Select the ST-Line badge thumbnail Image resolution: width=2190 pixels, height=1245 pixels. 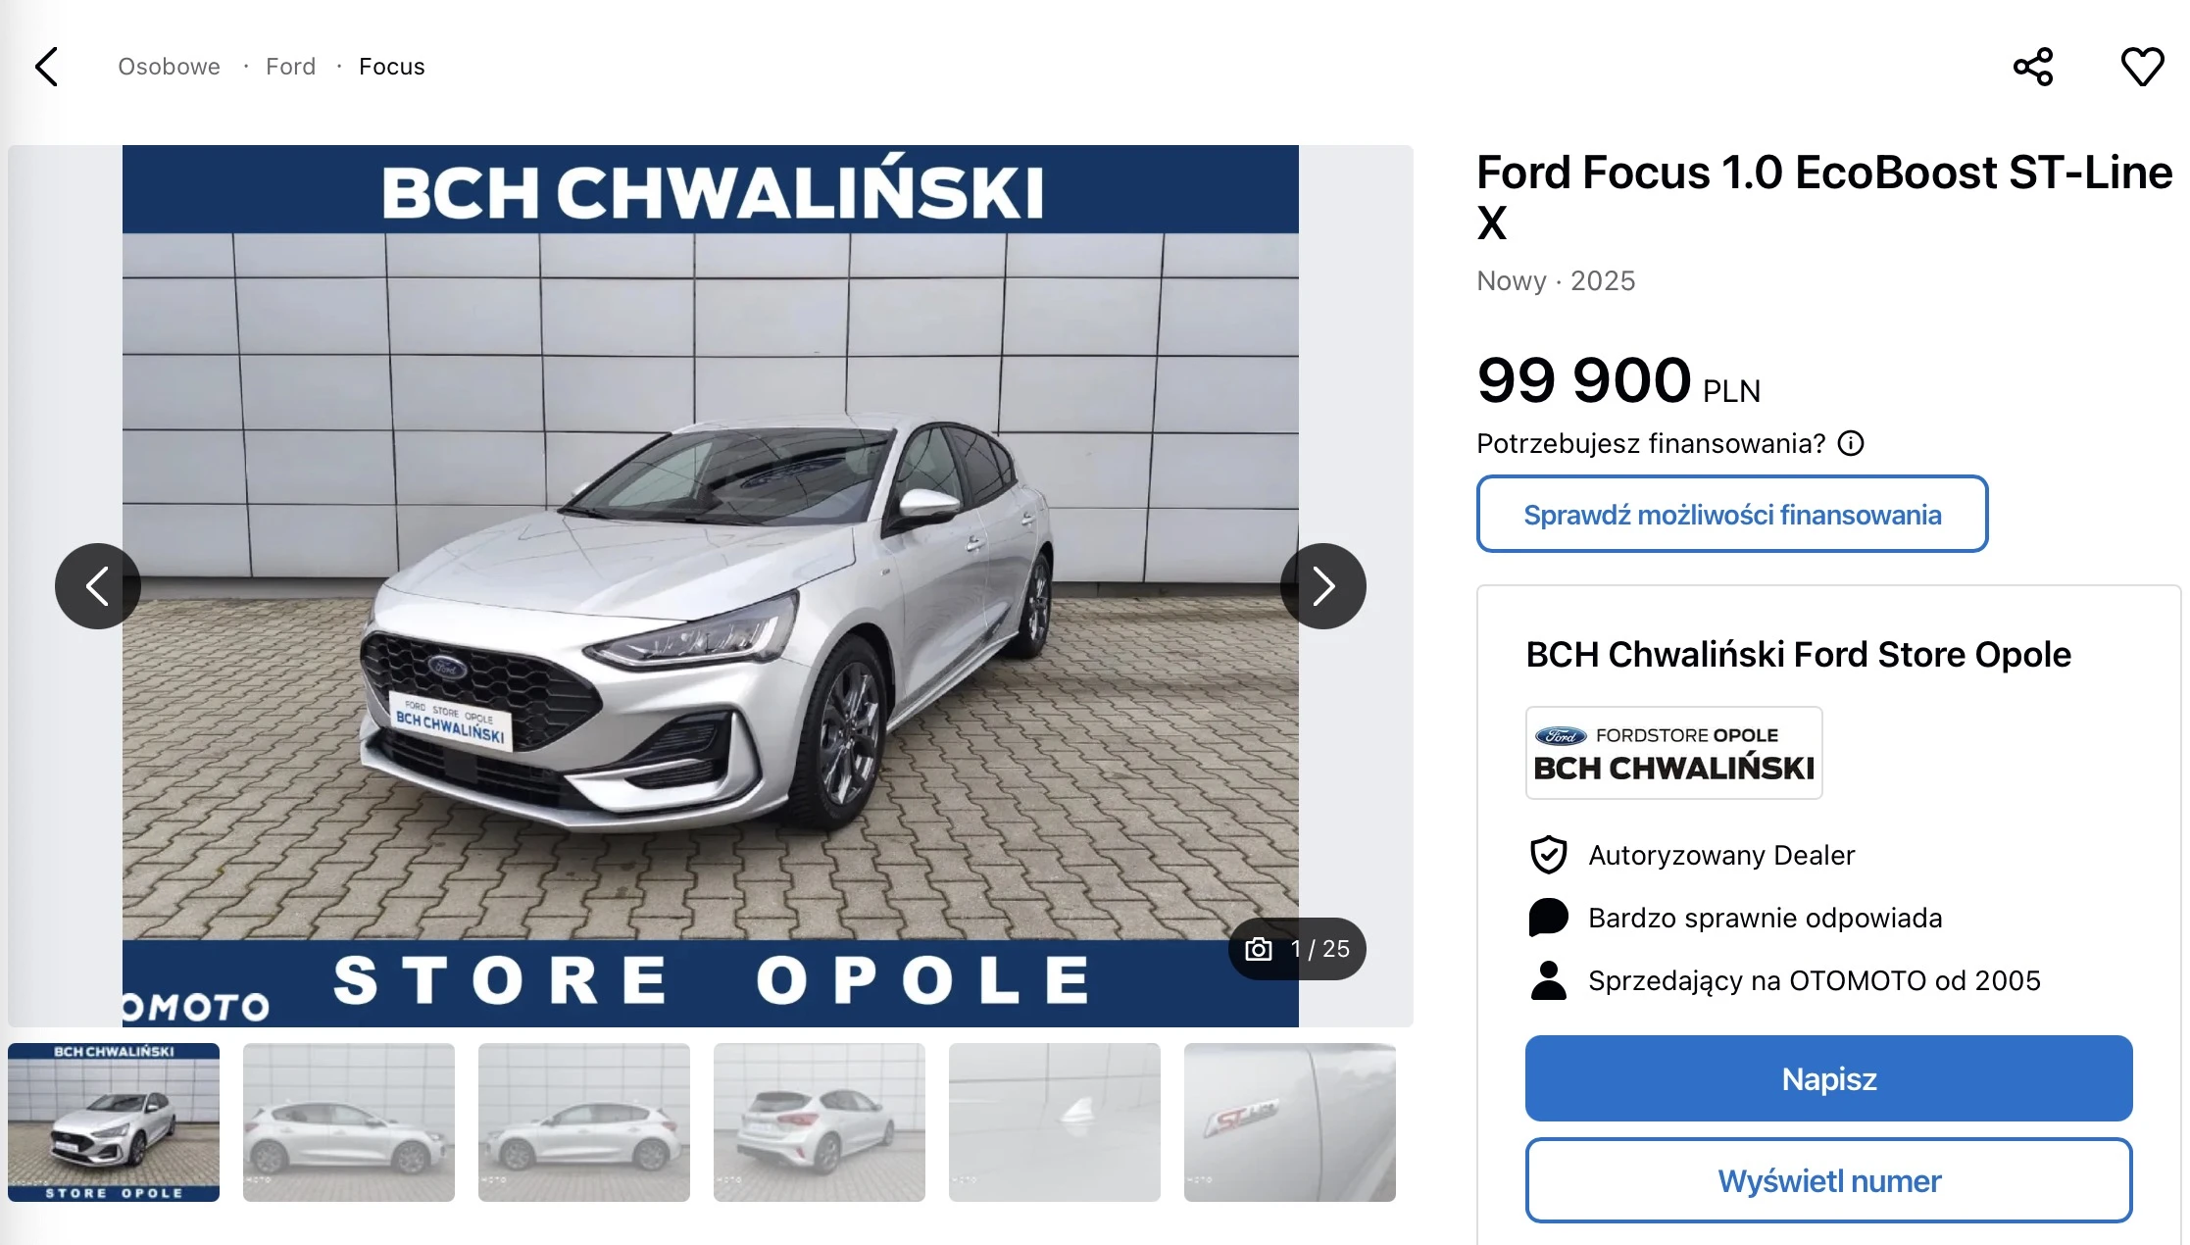[x=1289, y=1122]
